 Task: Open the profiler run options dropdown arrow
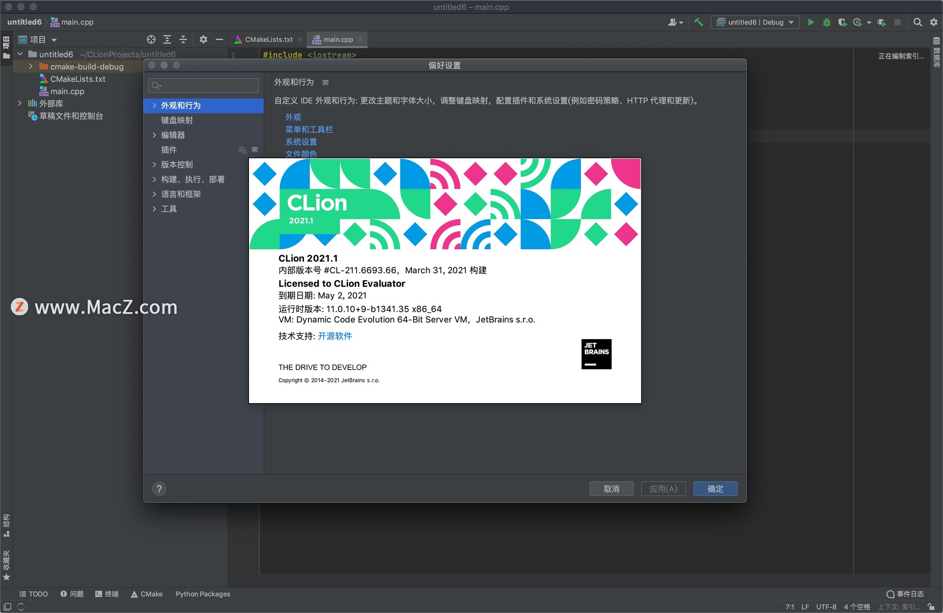869,23
